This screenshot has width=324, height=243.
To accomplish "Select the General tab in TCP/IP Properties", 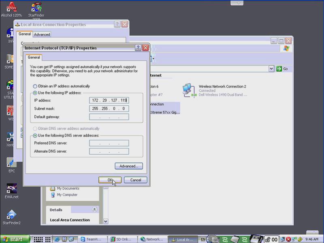I will [x=34, y=58].
